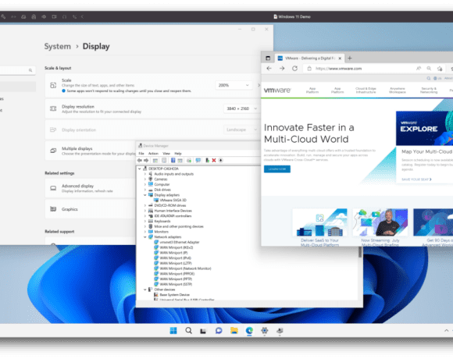Open Graphics settings

pos(91,209)
